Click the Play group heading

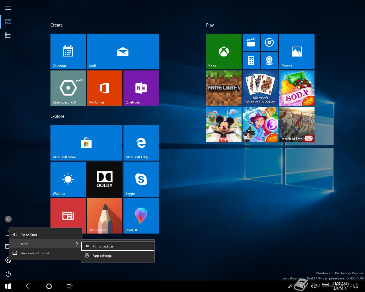[210, 25]
